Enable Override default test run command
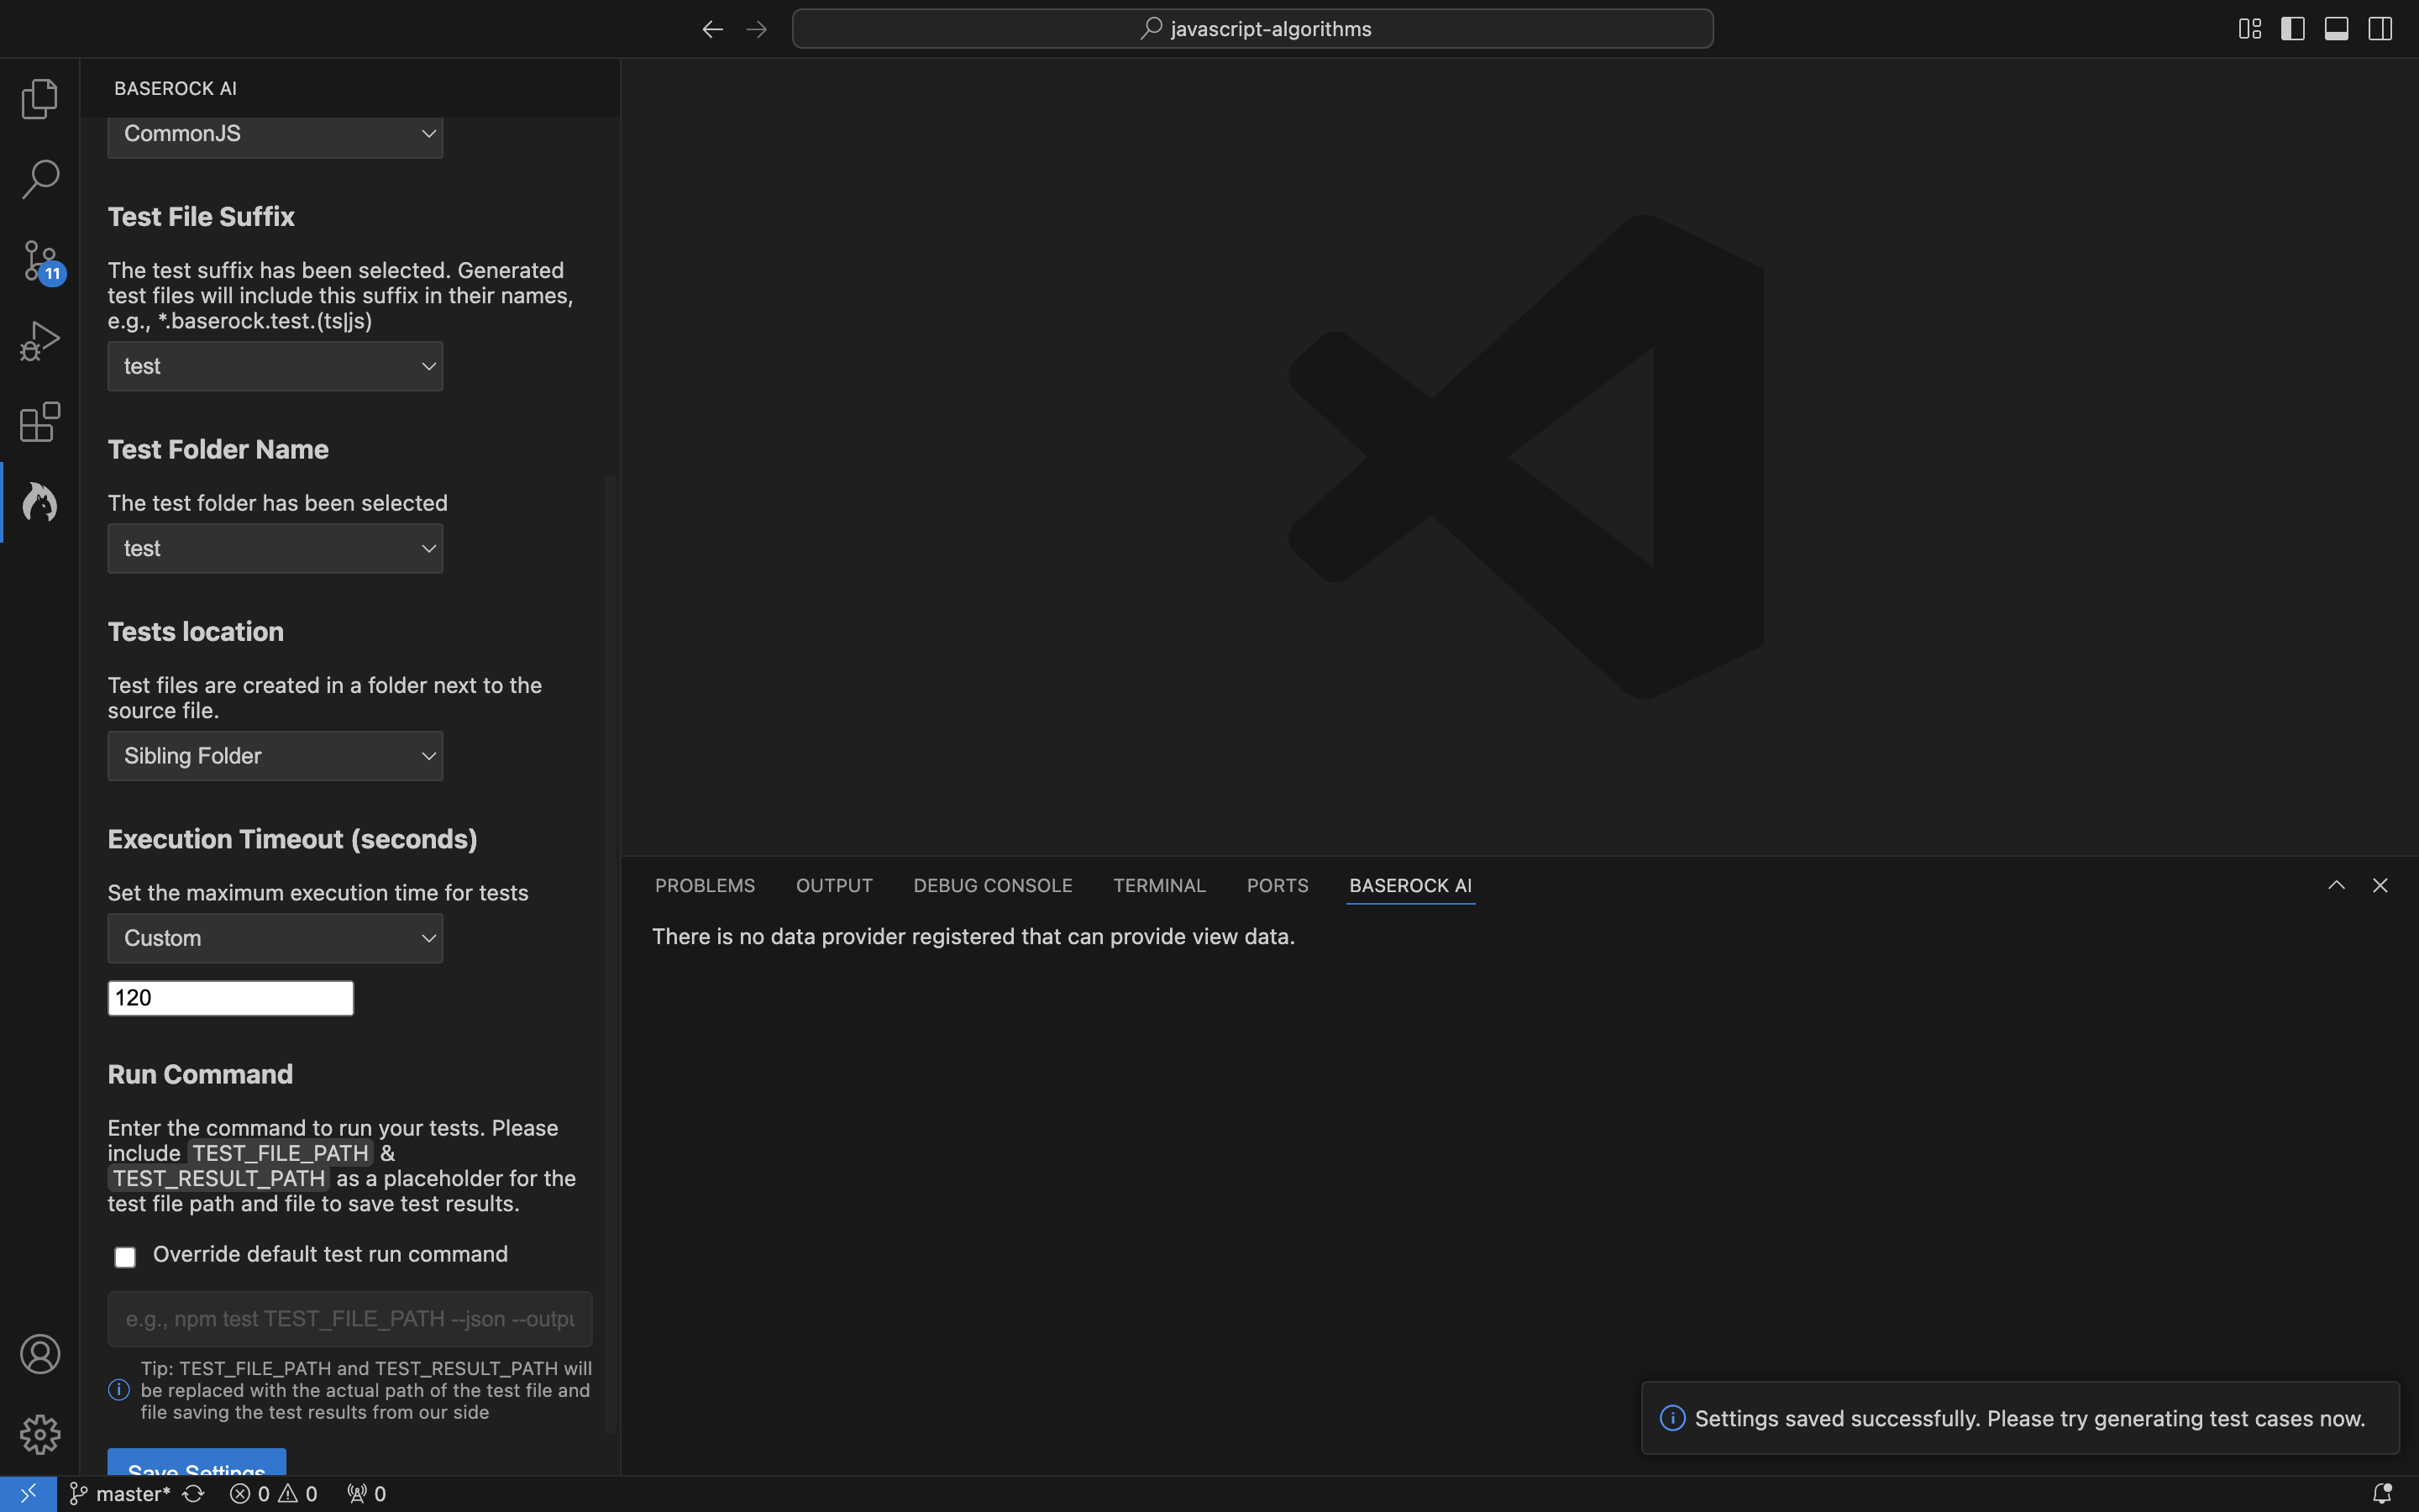2419x1512 pixels. (x=125, y=1257)
